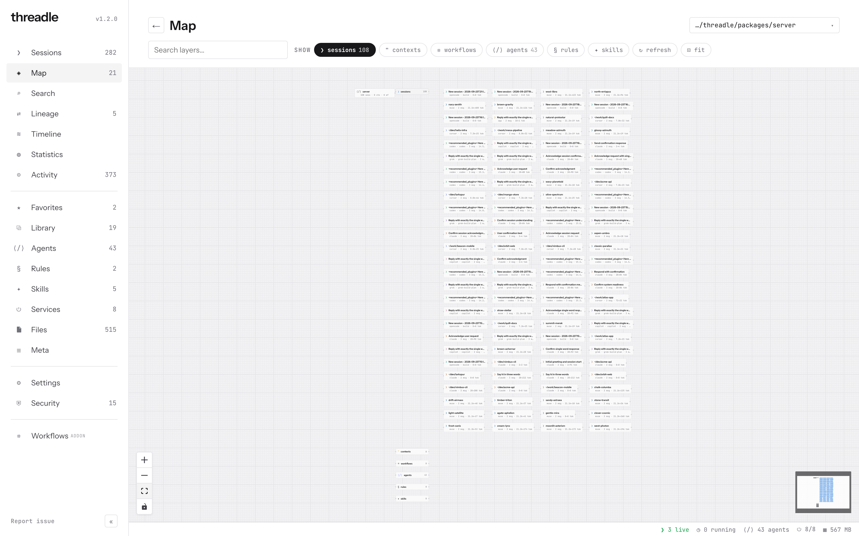Image resolution: width=859 pixels, height=536 pixels.
Task: Toggle the workflows layer filter
Action: (x=456, y=50)
